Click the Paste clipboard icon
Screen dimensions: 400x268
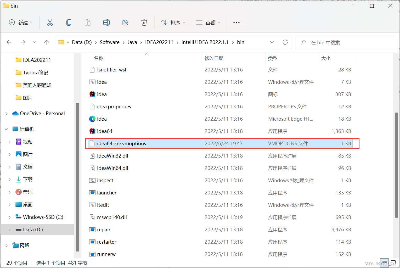[x=88, y=23]
